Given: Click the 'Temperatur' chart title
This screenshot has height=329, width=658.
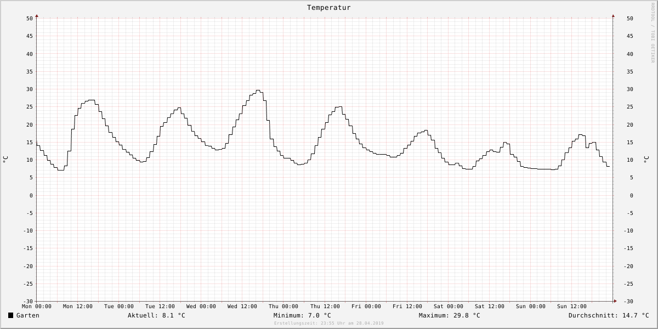Looking at the screenshot, I should (x=329, y=8).
